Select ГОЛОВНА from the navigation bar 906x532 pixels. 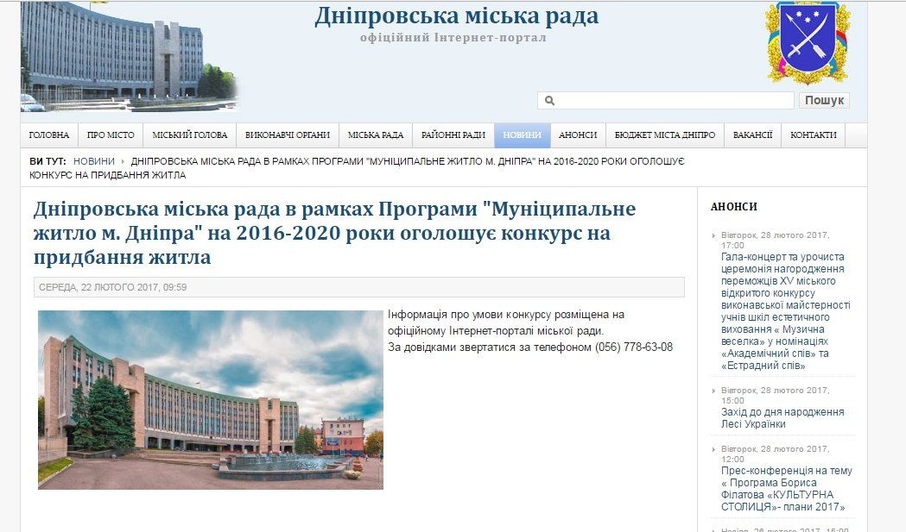tap(50, 135)
